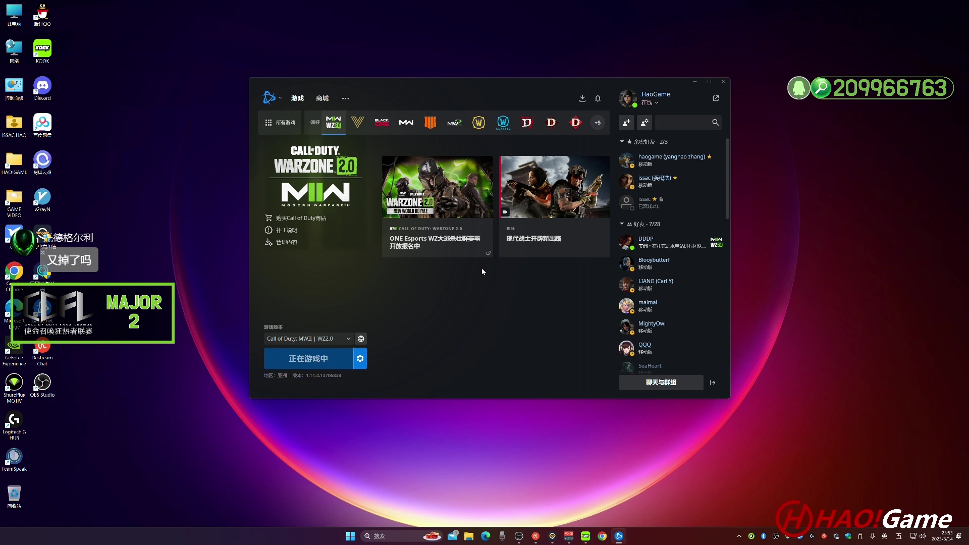Open game settings gear beside play button
Viewport: 969px width, 545px height.
coord(360,358)
